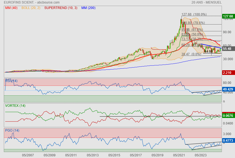
Task: Click the VORTEX (14) indicator label
Action: [x=15, y=106]
